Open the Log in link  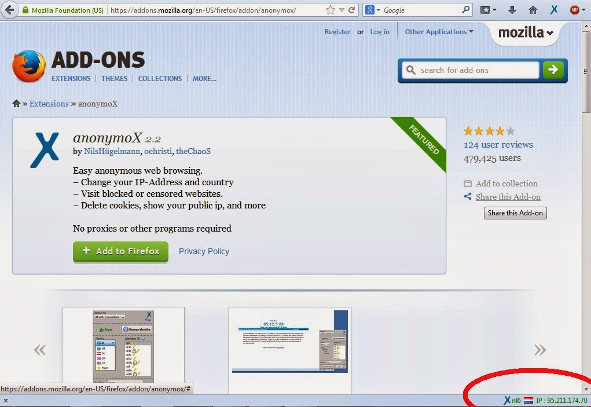(x=380, y=32)
